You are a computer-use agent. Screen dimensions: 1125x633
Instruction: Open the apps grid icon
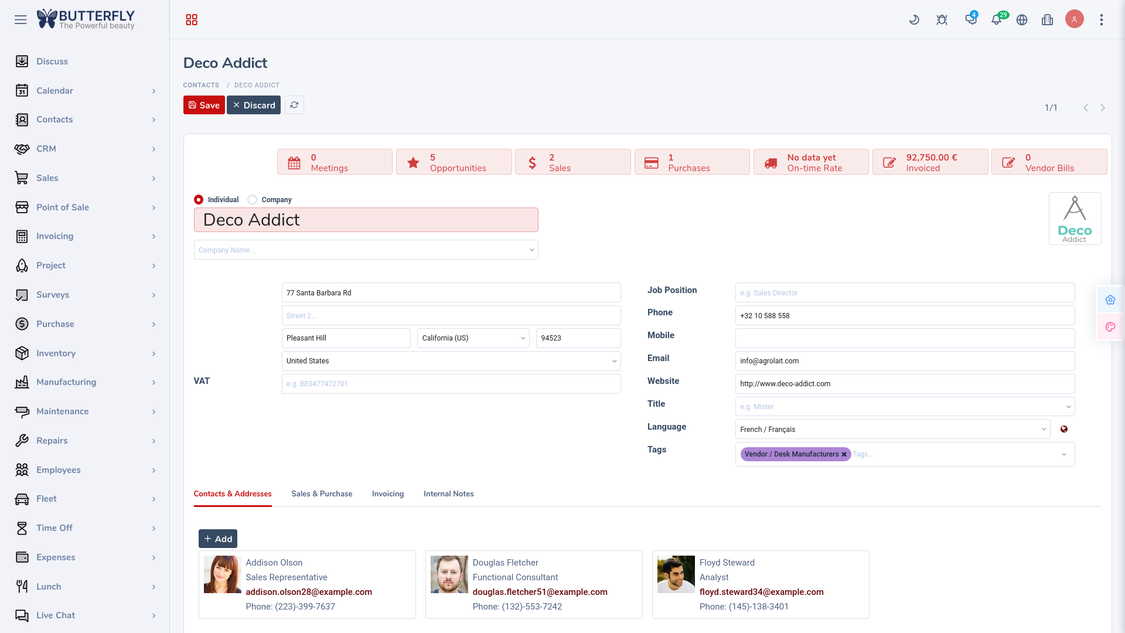(x=192, y=20)
